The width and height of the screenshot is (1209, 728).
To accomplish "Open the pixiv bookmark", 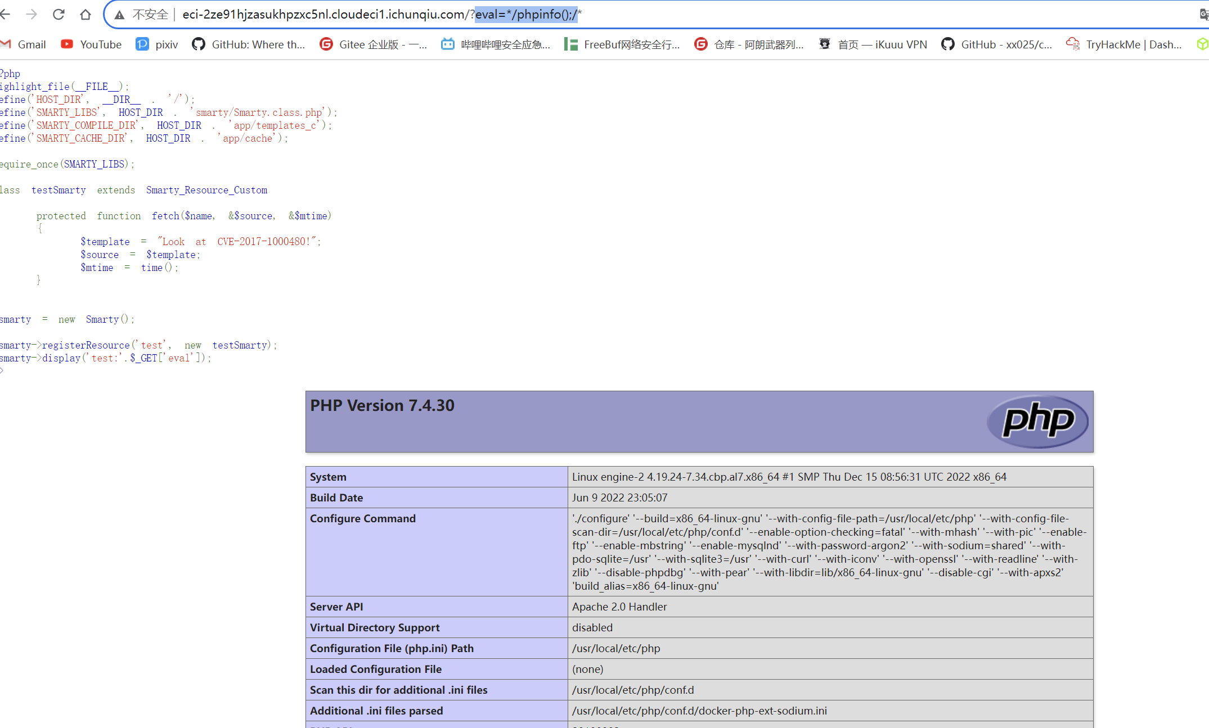I will [x=158, y=44].
